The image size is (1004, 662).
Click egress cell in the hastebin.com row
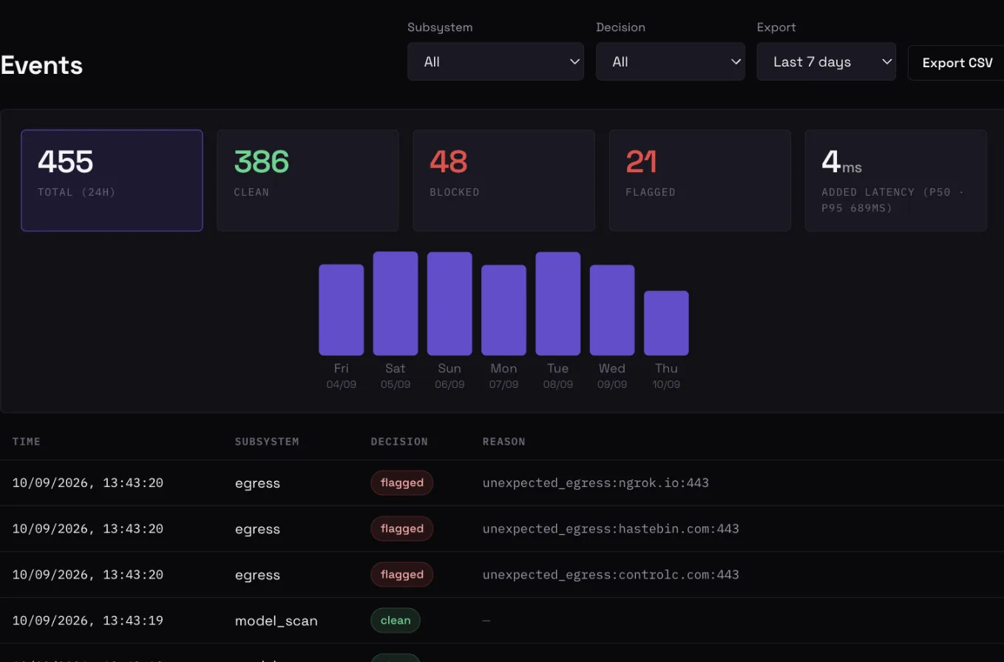tap(257, 529)
